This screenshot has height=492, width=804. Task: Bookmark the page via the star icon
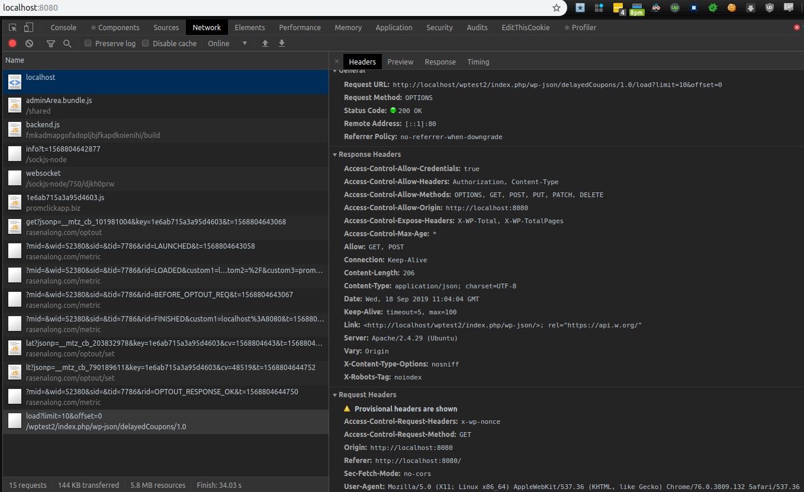point(556,8)
